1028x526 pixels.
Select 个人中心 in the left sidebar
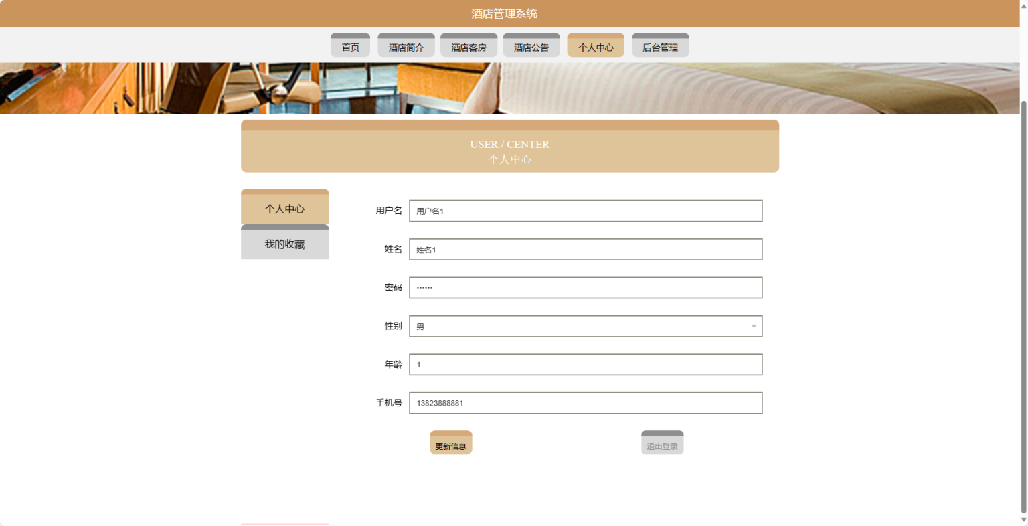(284, 208)
